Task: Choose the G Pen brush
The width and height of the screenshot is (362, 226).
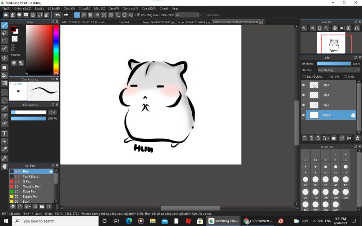Action: coord(31,182)
